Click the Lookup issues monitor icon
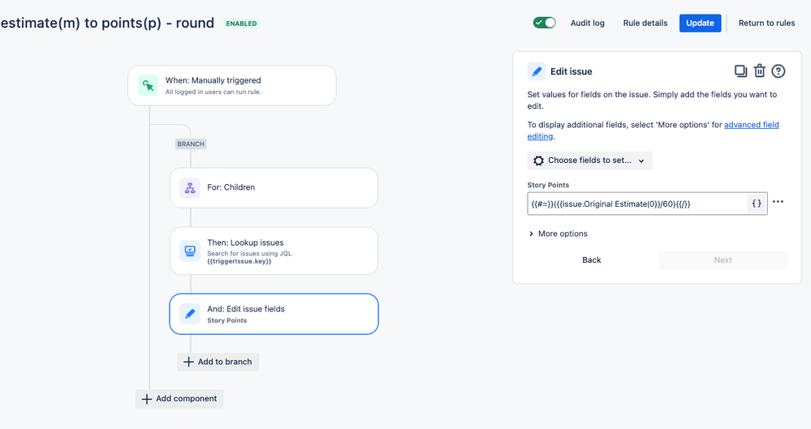 point(190,251)
